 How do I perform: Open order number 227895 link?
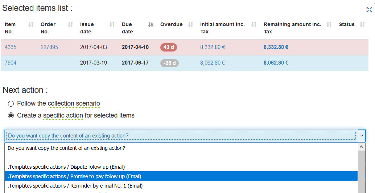[x=49, y=47]
